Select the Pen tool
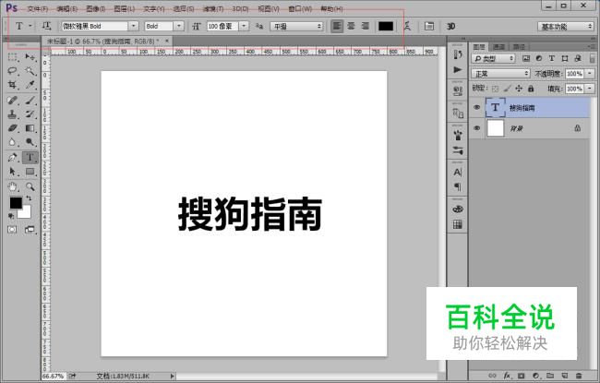600x383 pixels. coord(12,157)
